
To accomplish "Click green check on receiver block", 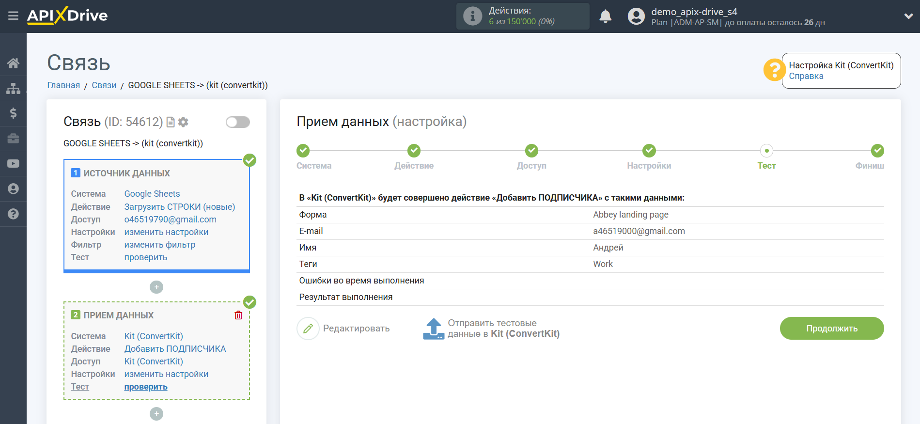I will tap(249, 302).
